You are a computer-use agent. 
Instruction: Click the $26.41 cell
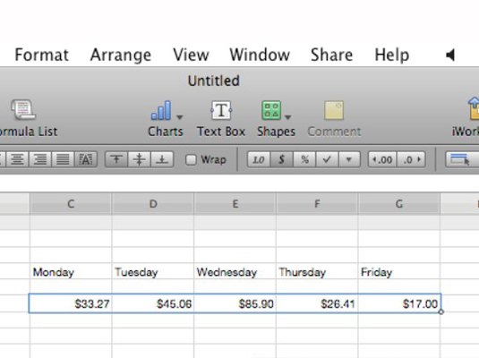[x=317, y=303]
